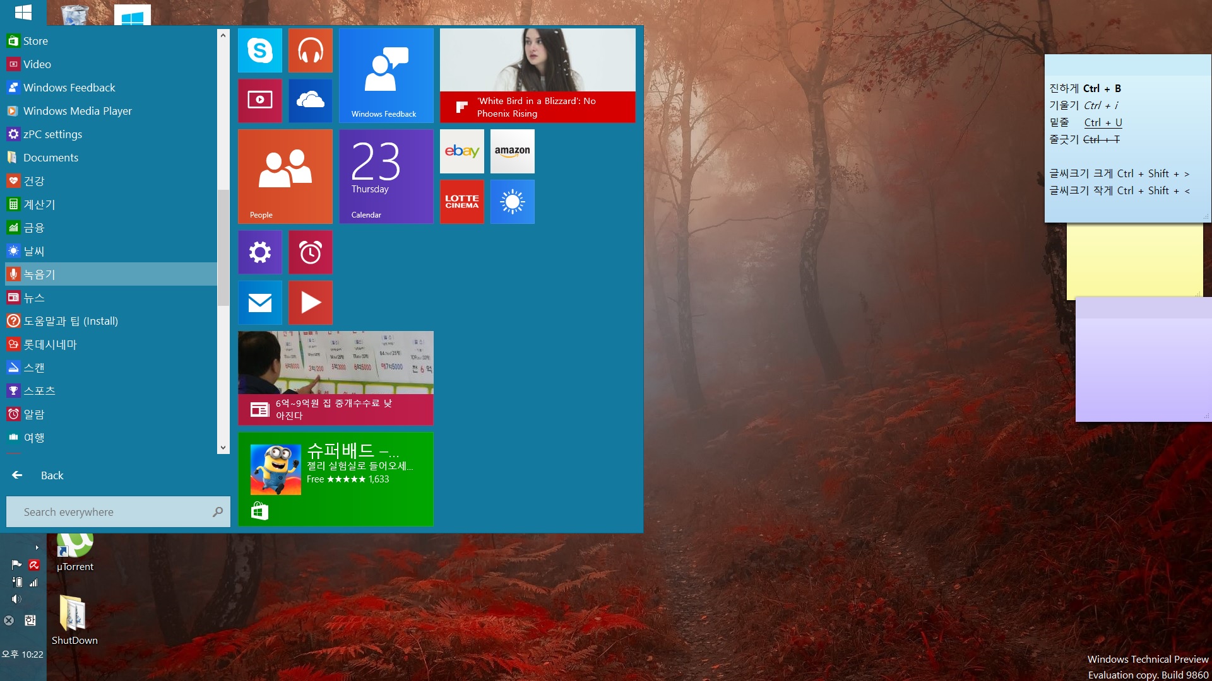Open the 날씨 weather entry
The width and height of the screenshot is (1212, 681).
click(110, 251)
